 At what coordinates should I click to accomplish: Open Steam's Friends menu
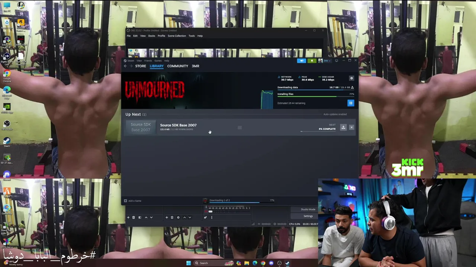point(148,61)
